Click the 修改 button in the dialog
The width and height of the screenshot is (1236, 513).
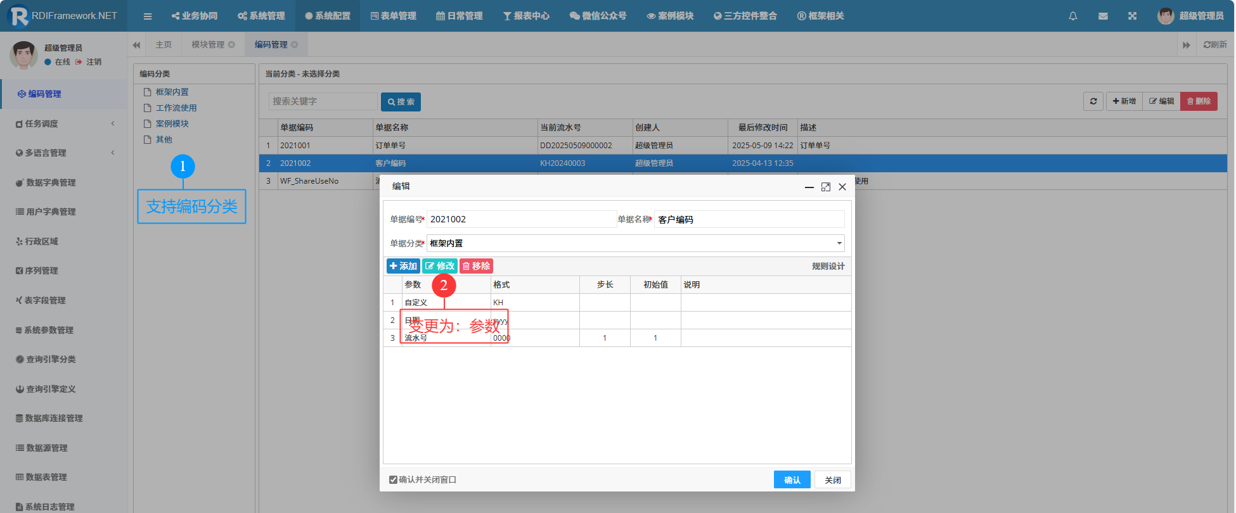(440, 266)
